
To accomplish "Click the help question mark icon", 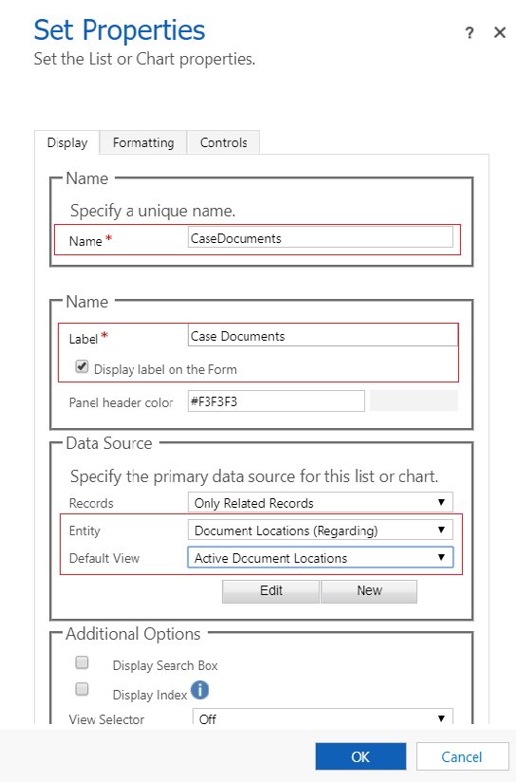I will pos(470,33).
